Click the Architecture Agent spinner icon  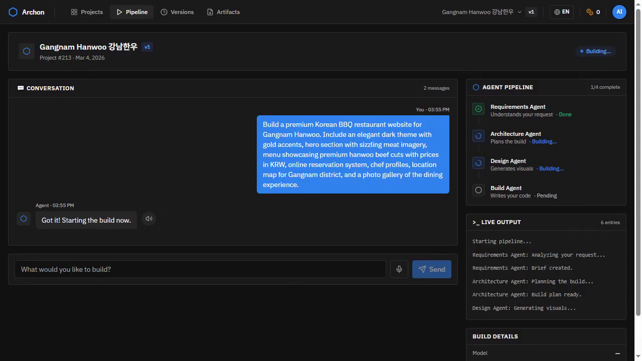click(478, 136)
